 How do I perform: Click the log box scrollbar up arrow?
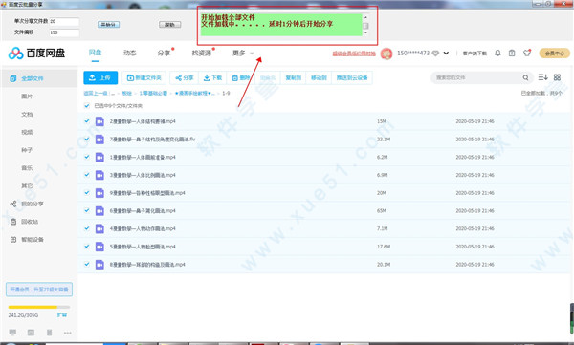point(365,17)
